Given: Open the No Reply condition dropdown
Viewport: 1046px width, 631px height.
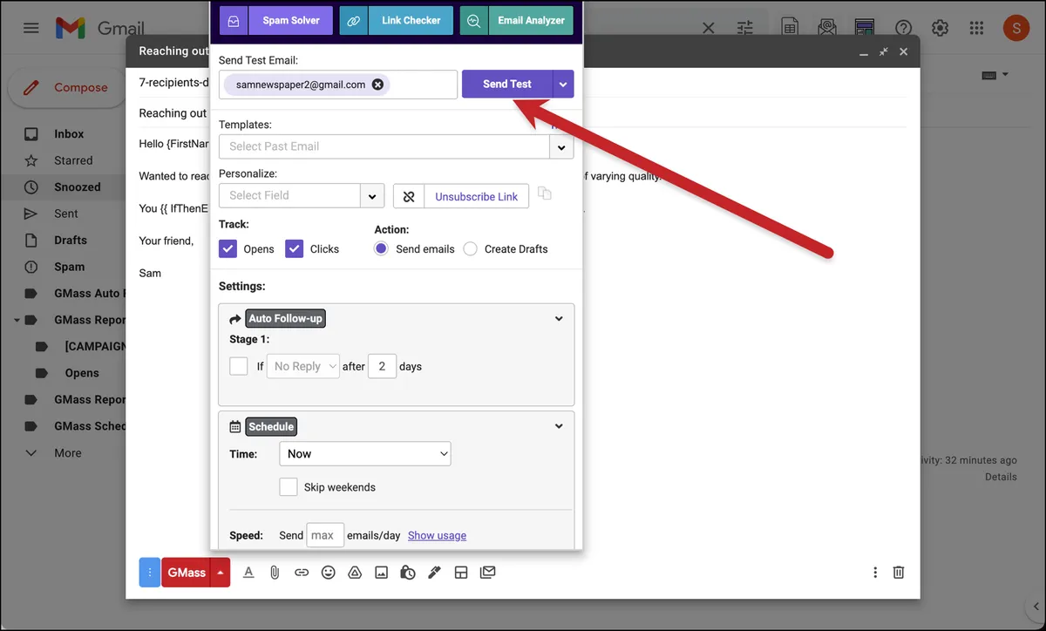Looking at the screenshot, I should [x=302, y=366].
